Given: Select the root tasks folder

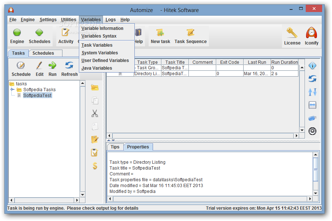Looking at the screenshot, I should (21, 84).
